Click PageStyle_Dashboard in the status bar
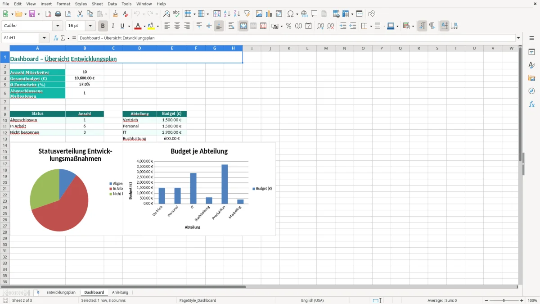Viewport: 540px width, 304px height. click(x=198, y=300)
